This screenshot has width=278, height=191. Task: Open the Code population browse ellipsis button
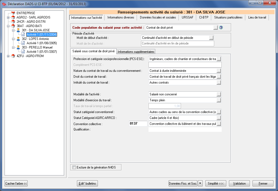[215, 27]
